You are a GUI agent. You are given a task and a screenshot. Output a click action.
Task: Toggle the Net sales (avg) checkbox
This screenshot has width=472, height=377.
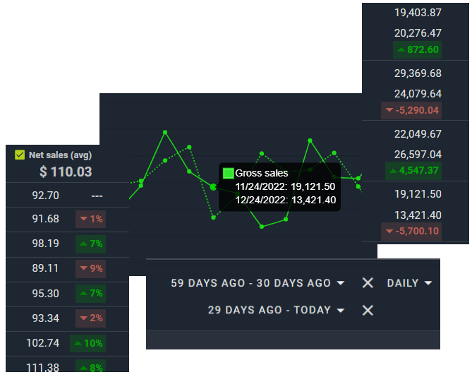20,155
